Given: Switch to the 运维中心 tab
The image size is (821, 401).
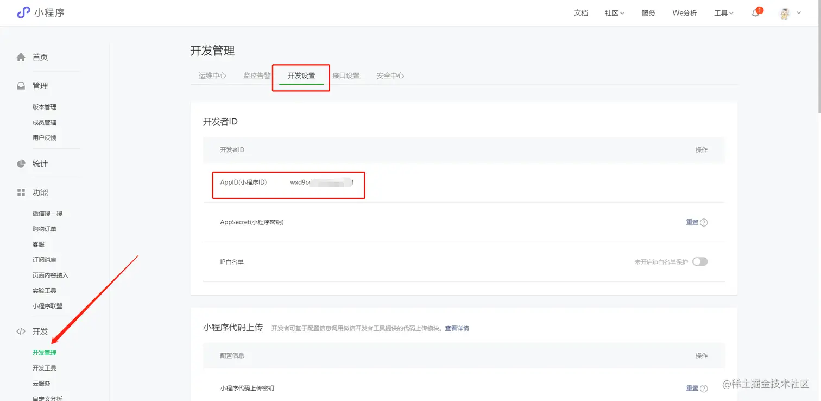Looking at the screenshot, I should pos(212,76).
